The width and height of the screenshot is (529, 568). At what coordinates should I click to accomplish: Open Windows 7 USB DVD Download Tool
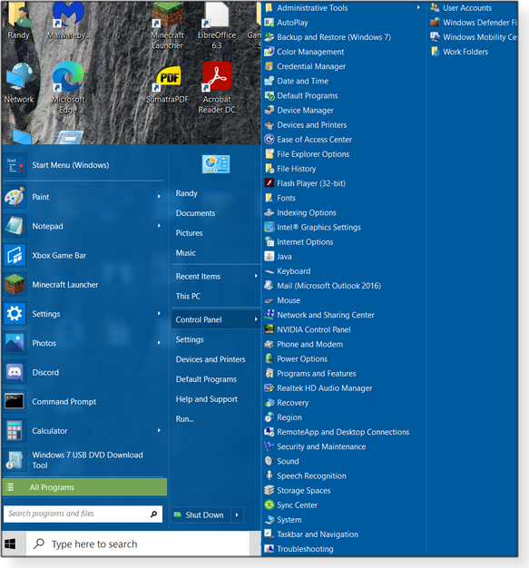pos(84,460)
